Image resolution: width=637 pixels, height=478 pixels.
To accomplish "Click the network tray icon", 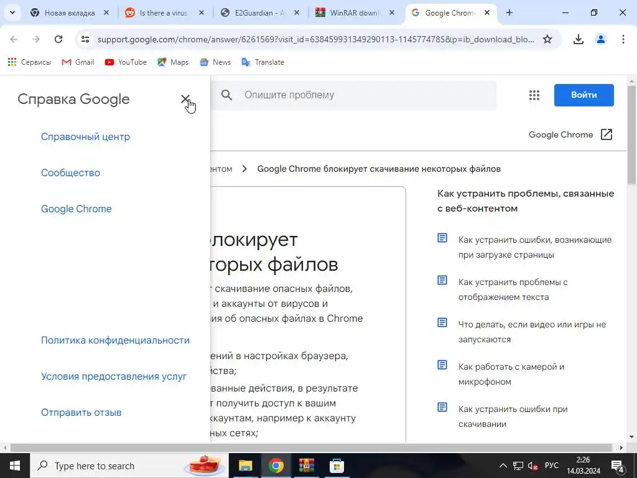I will [518, 466].
